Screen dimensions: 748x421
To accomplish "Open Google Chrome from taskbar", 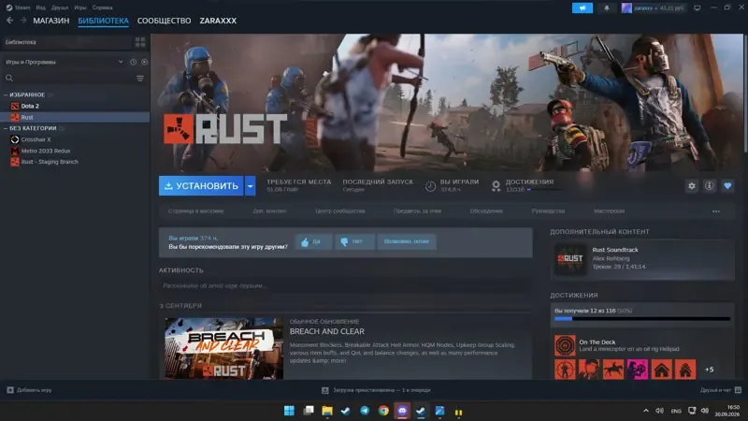I will click(383, 411).
